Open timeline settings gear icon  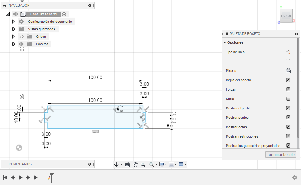295,177
